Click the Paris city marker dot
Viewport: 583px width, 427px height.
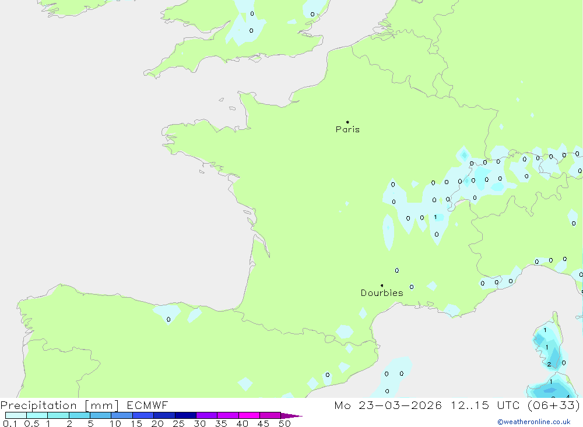347,122
